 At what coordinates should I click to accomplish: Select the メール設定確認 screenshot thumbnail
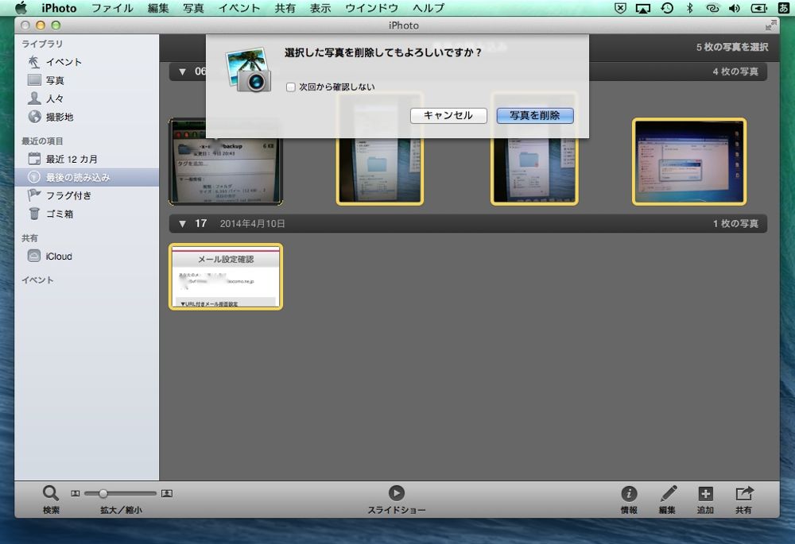point(226,276)
